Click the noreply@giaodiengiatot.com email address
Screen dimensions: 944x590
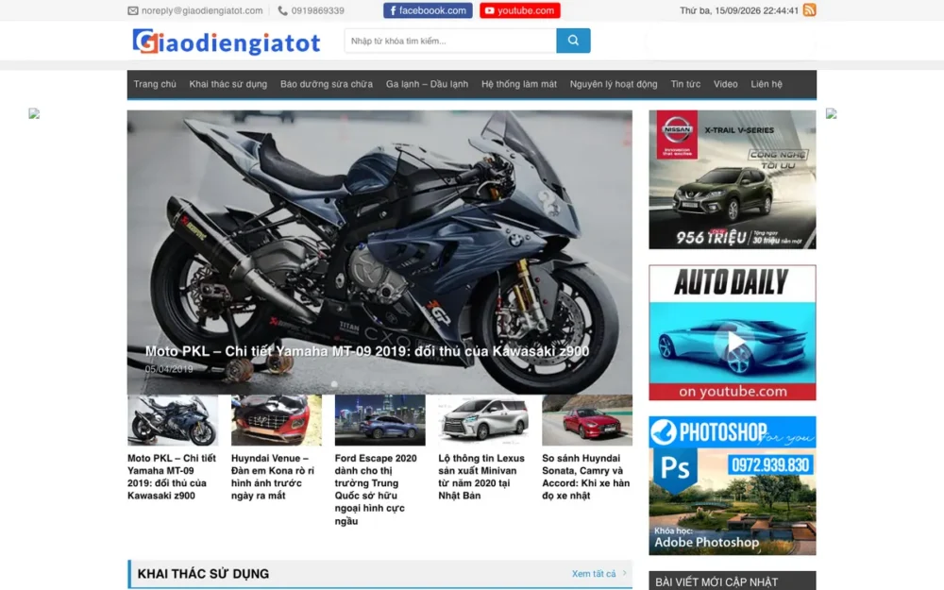pos(202,10)
